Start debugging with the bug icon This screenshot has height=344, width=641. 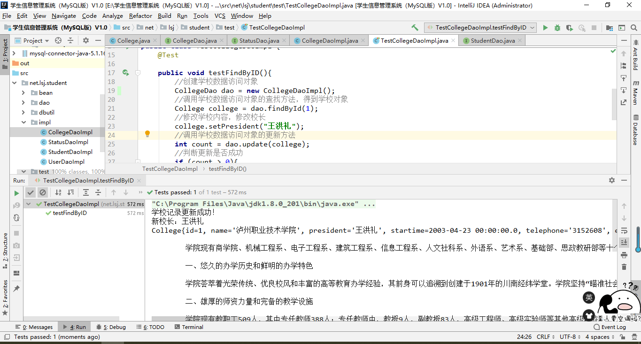point(557,27)
